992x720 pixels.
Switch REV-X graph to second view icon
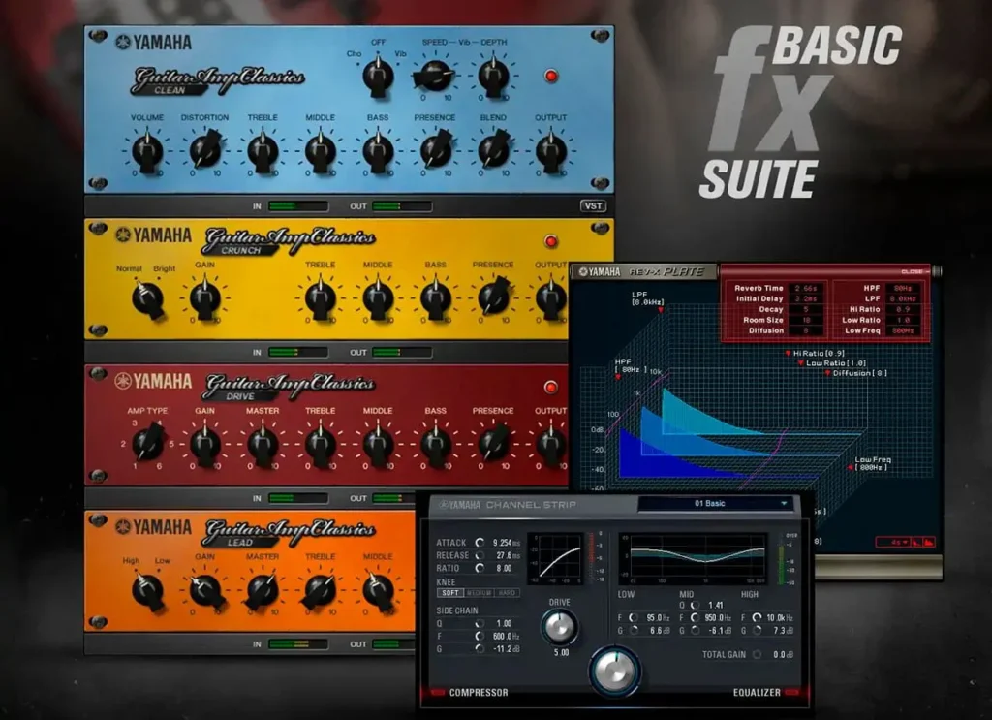coord(929,543)
